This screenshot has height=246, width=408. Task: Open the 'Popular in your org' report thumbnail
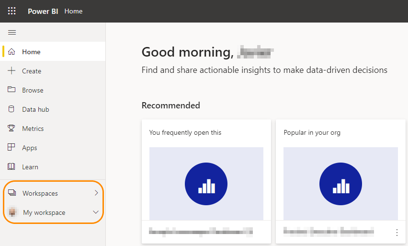click(x=340, y=184)
